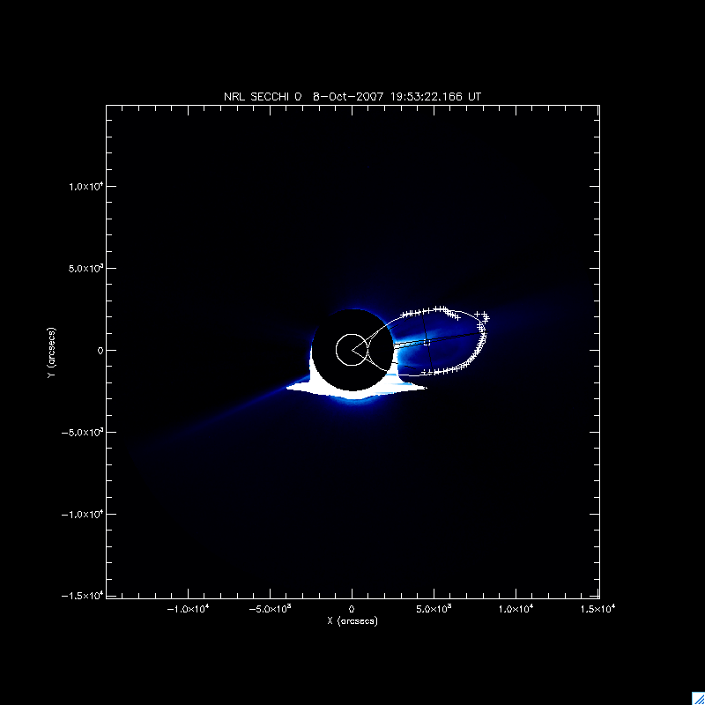705x705 pixels.
Task: Select the rightmost plus marker on ellipse
Action: click(486, 317)
